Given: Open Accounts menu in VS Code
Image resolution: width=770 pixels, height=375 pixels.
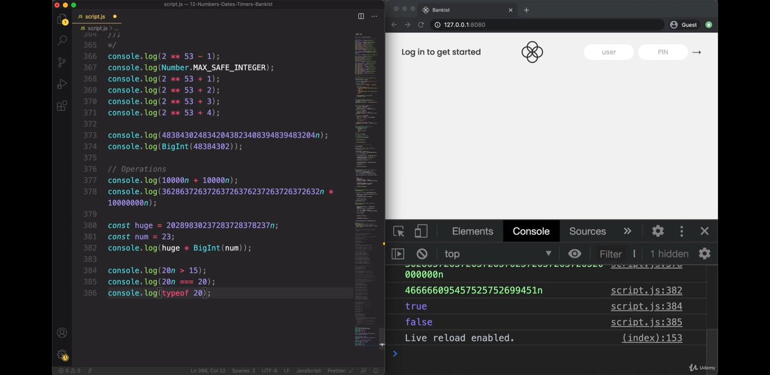Looking at the screenshot, I should (62, 333).
